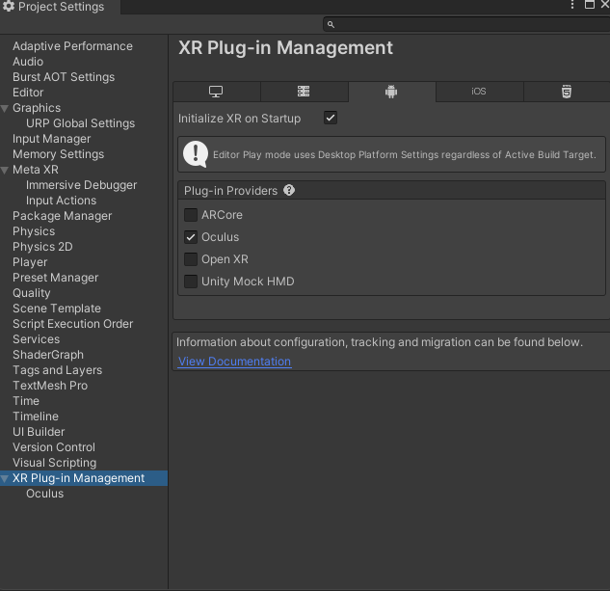Open the Oculus settings sub-item
The height and width of the screenshot is (591, 610).
[44, 494]
